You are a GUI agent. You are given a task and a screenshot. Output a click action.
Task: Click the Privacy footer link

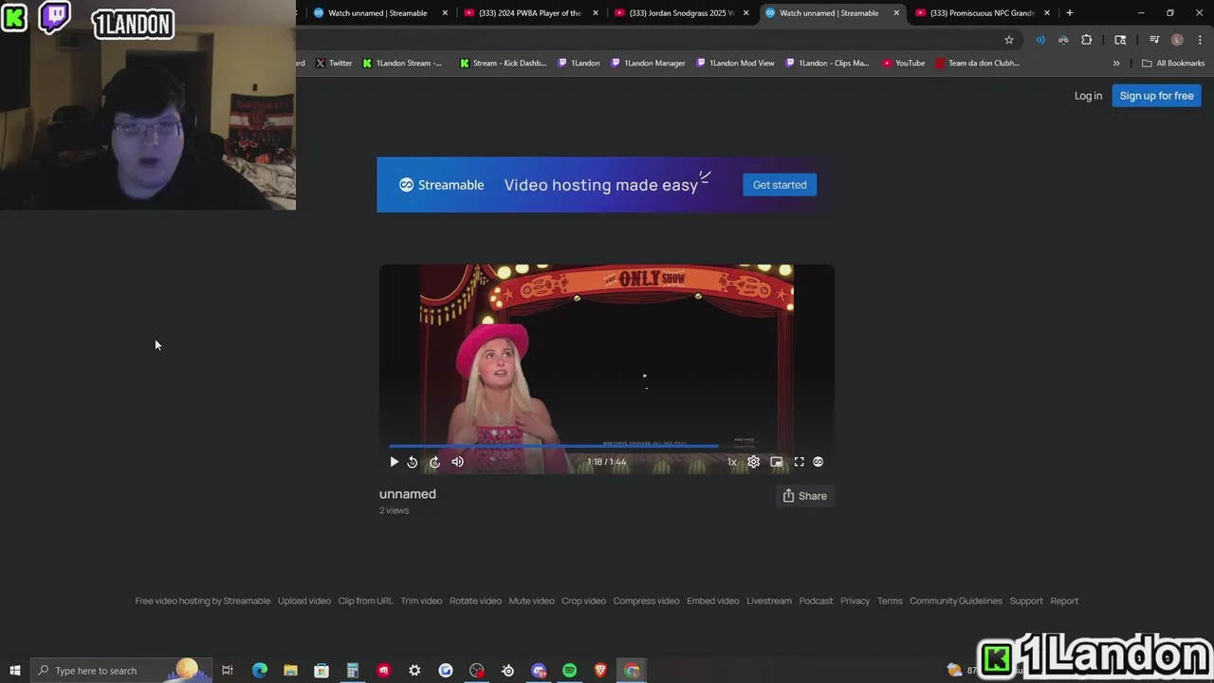[855, 600]
